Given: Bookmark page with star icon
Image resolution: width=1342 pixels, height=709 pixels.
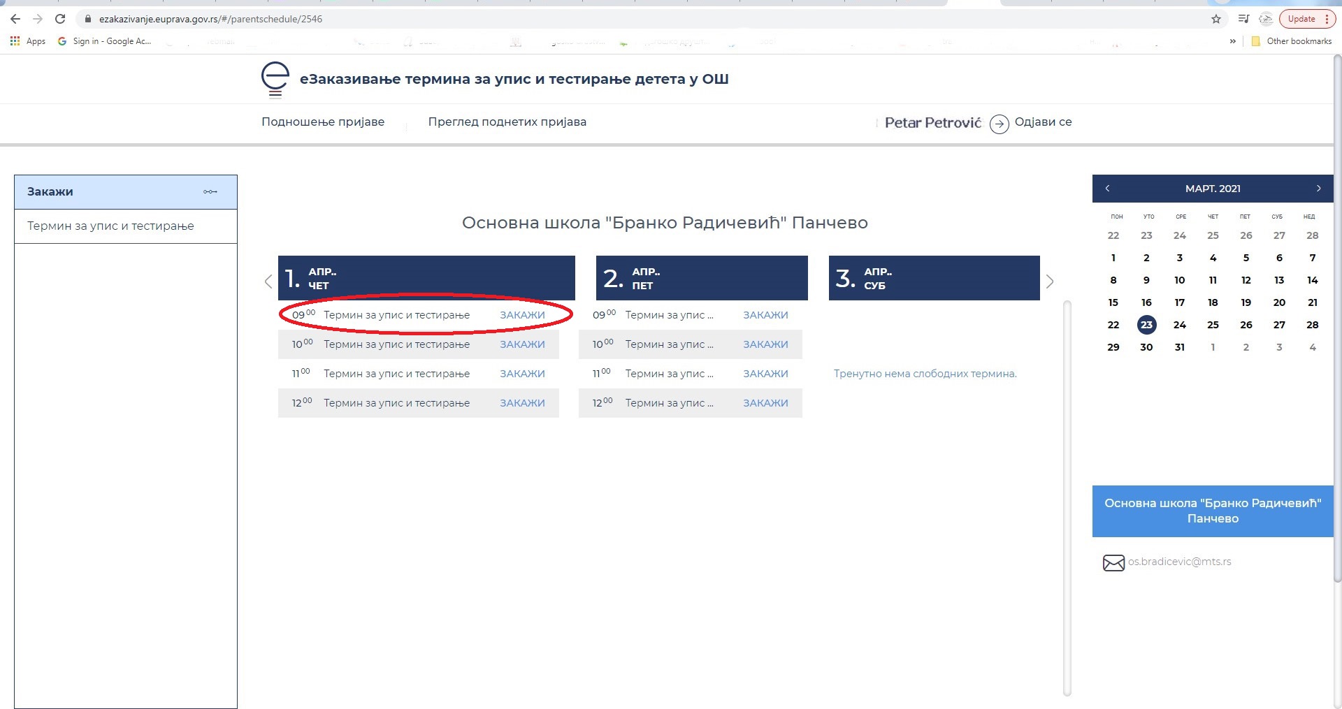Looking at the screenshot, I should tap(1216, 19).
